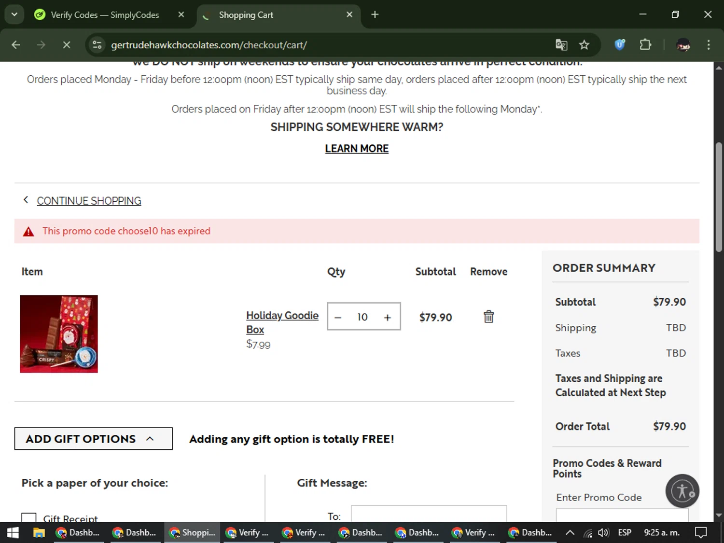Close the Verify Codes tab

click(181, 15)
